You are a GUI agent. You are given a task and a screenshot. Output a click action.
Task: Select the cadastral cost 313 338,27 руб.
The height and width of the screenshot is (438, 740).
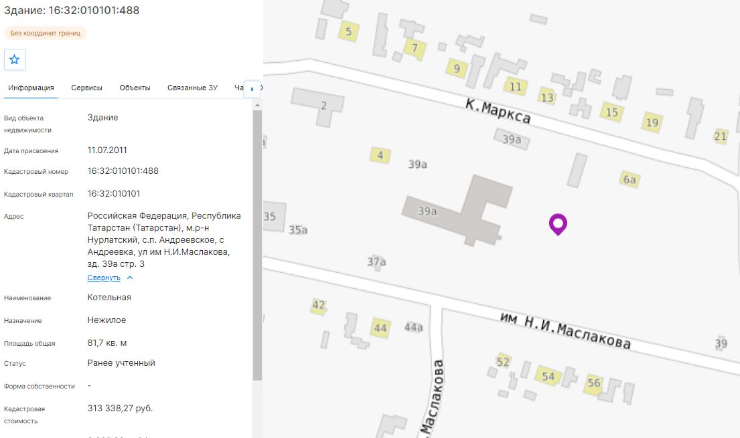[121, 409]
